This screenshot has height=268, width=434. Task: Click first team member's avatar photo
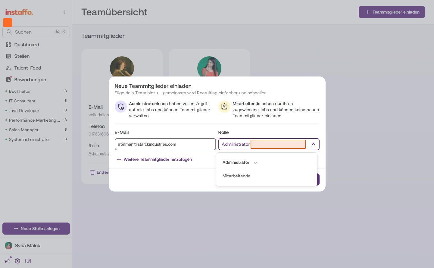click(122, 67)
